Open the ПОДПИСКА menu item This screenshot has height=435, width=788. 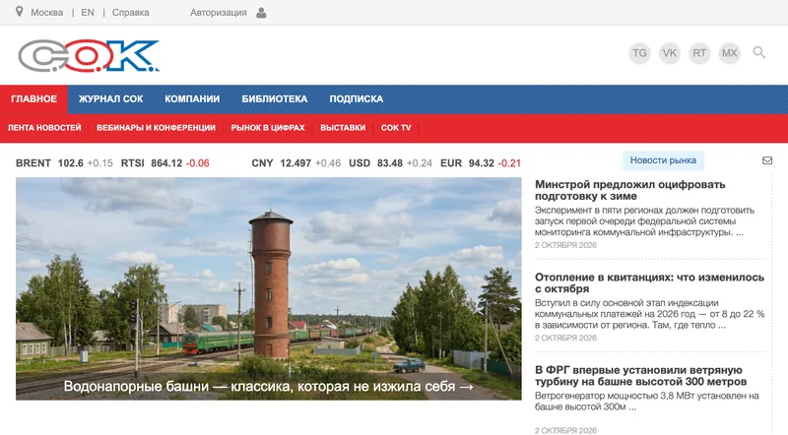point(357,99)
